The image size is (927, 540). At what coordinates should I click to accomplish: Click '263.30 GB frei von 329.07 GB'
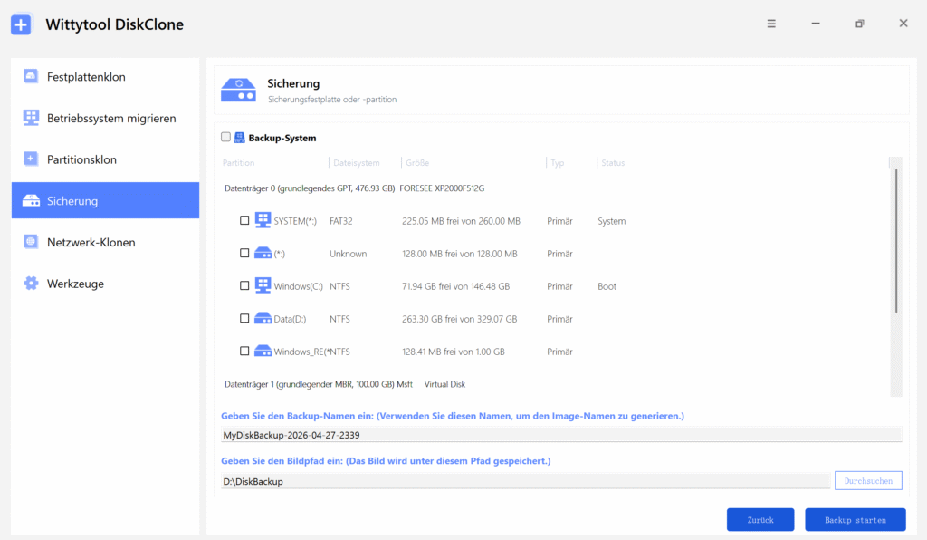pyautogui.click(x=459, y=319)
